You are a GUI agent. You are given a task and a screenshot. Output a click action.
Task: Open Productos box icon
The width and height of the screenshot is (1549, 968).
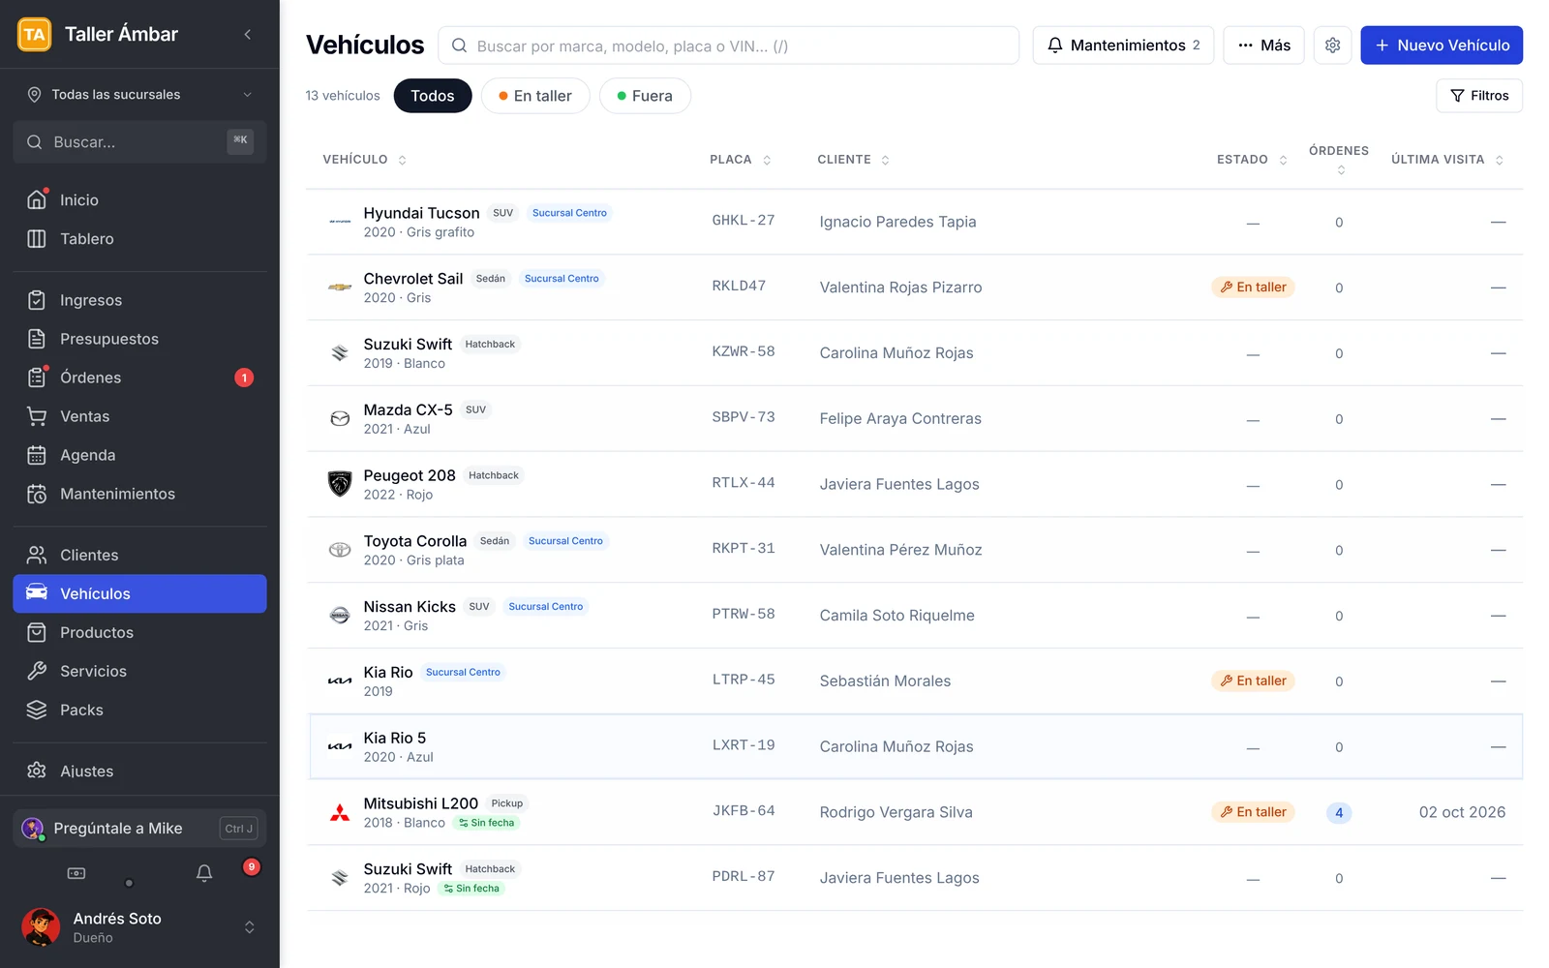[37, 632]
